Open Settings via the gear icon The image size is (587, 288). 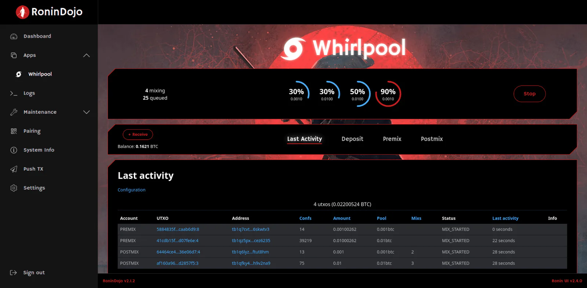[x=14, y=188]
